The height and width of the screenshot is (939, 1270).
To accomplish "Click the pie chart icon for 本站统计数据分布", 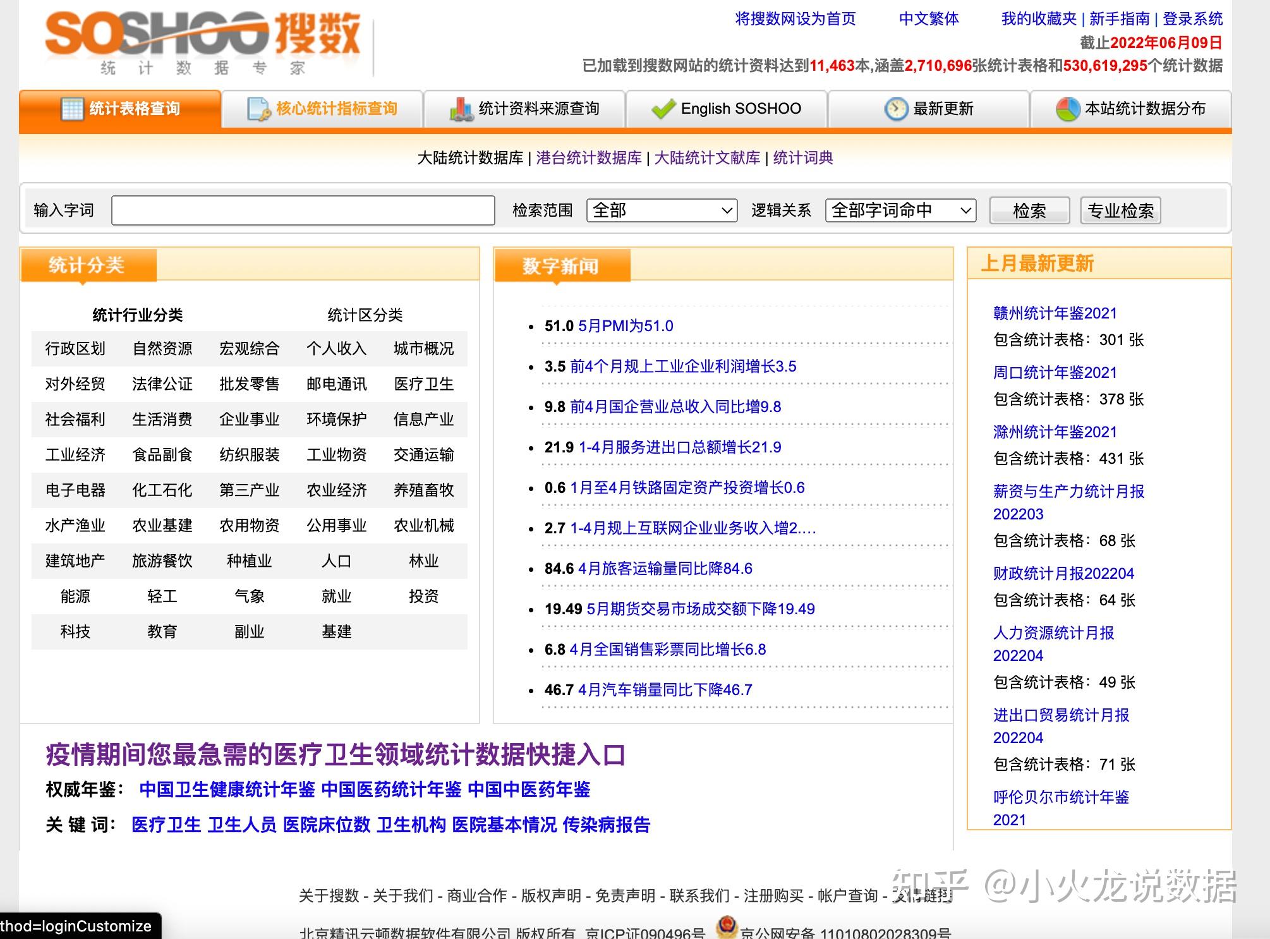I will pyautogui.click(x=1068, y=109).
